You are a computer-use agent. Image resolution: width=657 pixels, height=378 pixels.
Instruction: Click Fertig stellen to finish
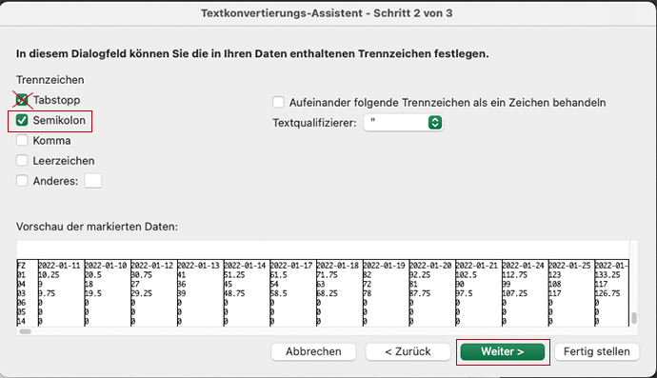click(597, 351)
